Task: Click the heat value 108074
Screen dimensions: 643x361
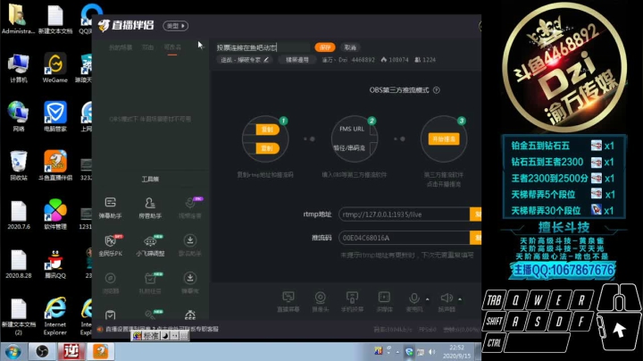Action: click(395, 60)
